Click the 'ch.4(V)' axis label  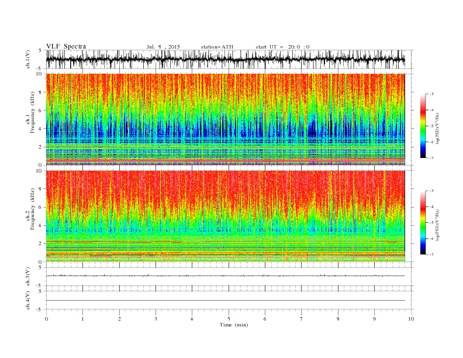pyautogui.click(x=28, y=301)
